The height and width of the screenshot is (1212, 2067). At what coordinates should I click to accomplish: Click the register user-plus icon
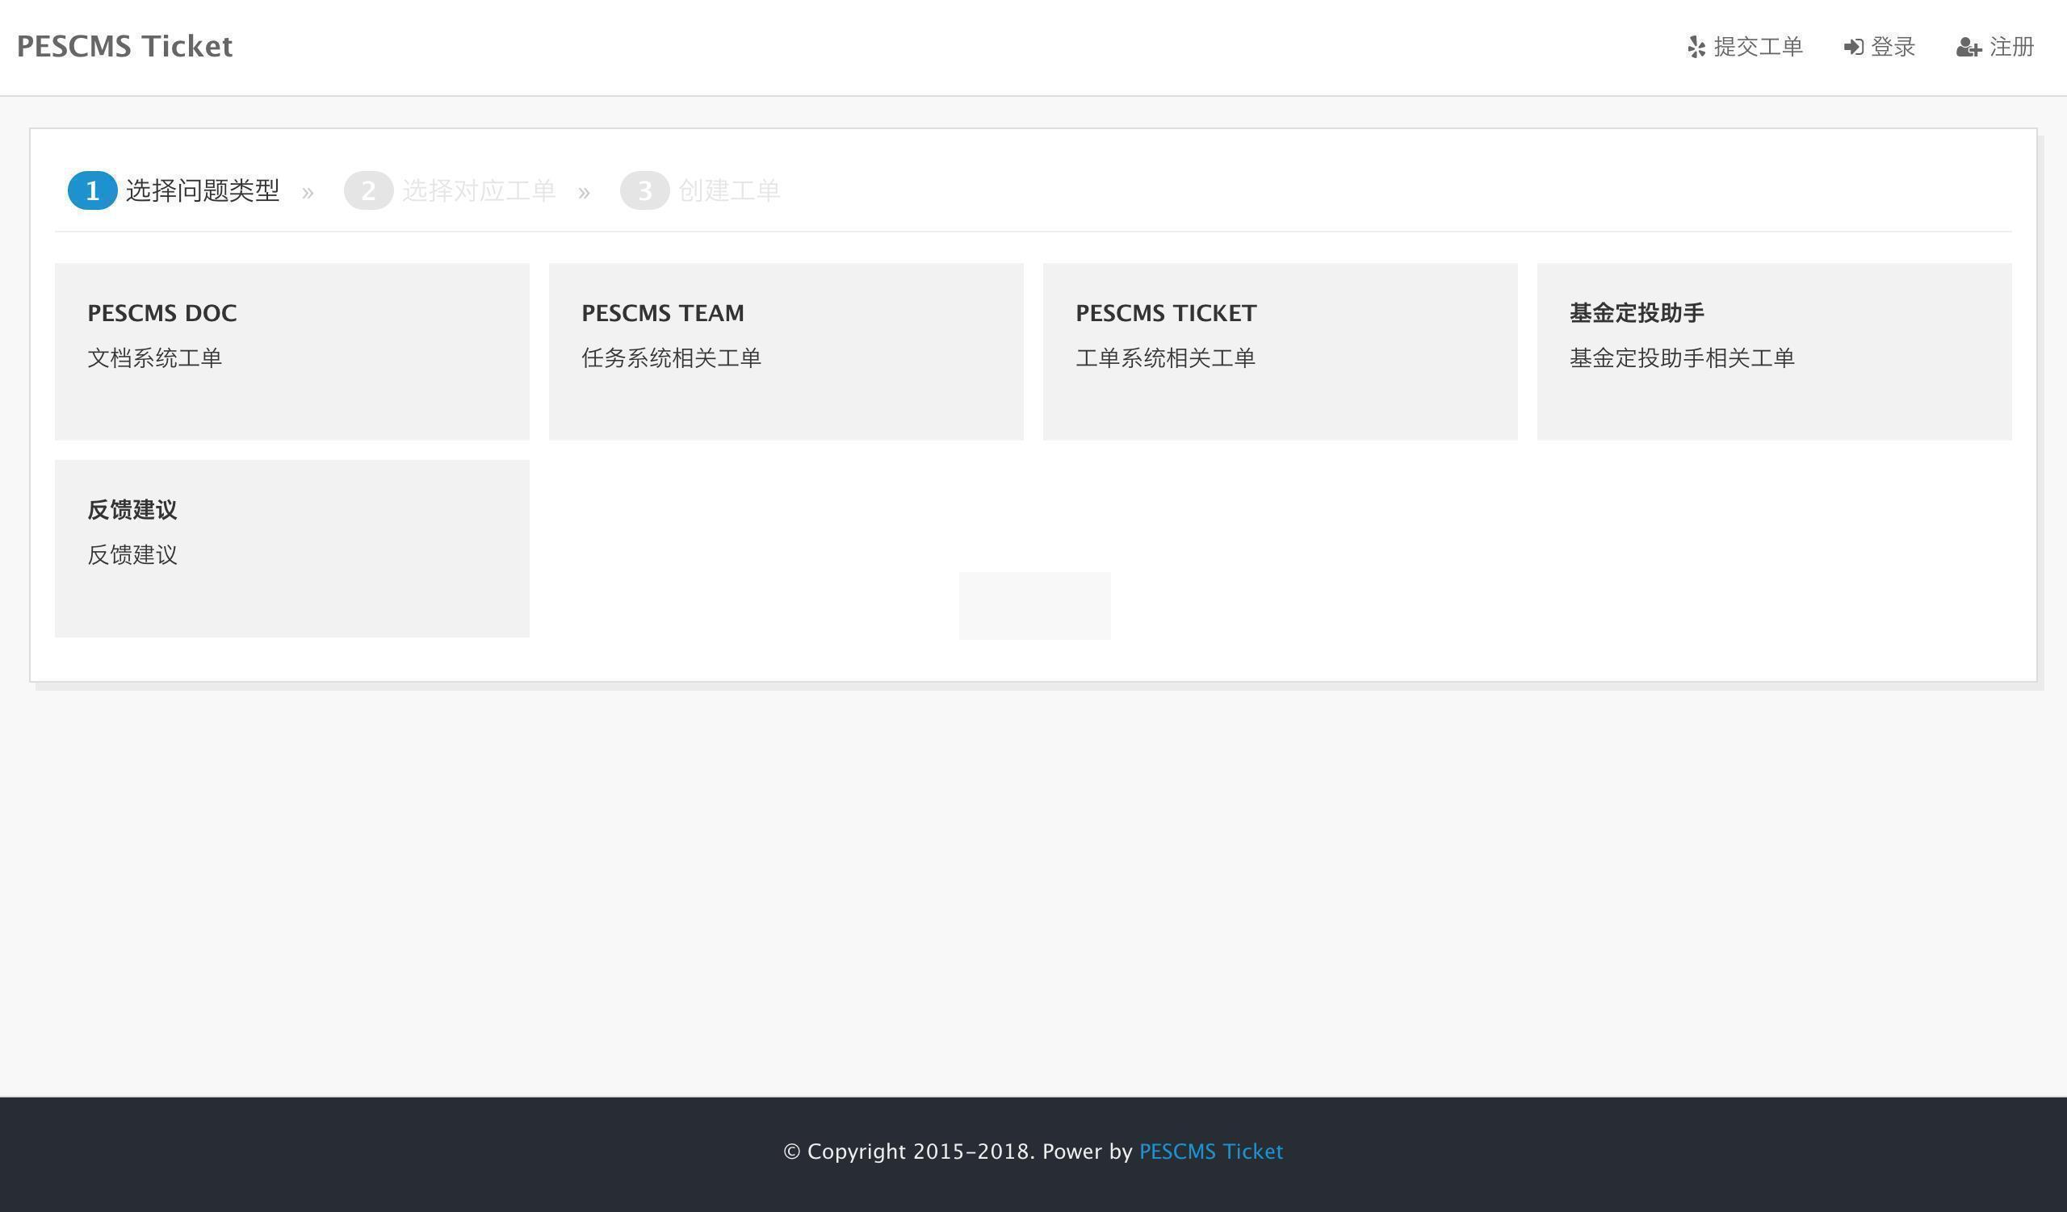(1968, 48)
